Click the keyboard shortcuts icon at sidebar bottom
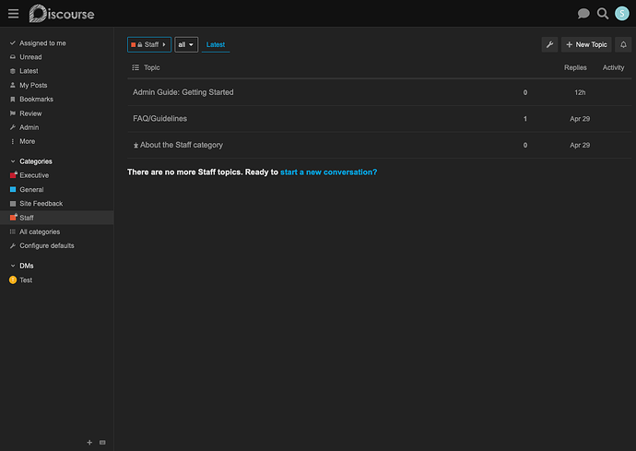This screenshot has height=451, width=636. [102, 443]
